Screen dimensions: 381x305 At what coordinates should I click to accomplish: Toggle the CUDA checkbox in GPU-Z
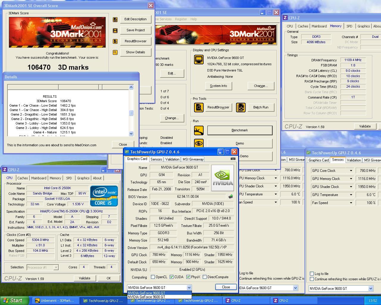coord(172,277)
